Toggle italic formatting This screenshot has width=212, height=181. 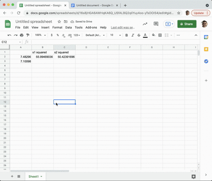[x=133, y=35]
